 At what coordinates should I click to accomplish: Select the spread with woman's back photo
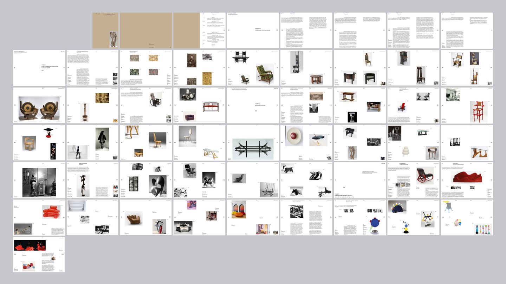point(92,143)
